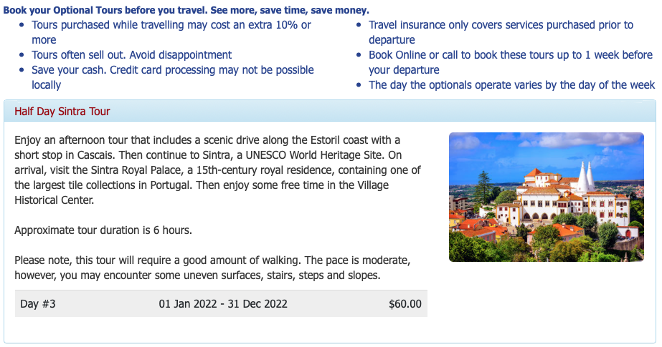Viewport: 662px width, 347px height.
Task: Click the white palace chimneys in the photo
Action: point(586,177)
